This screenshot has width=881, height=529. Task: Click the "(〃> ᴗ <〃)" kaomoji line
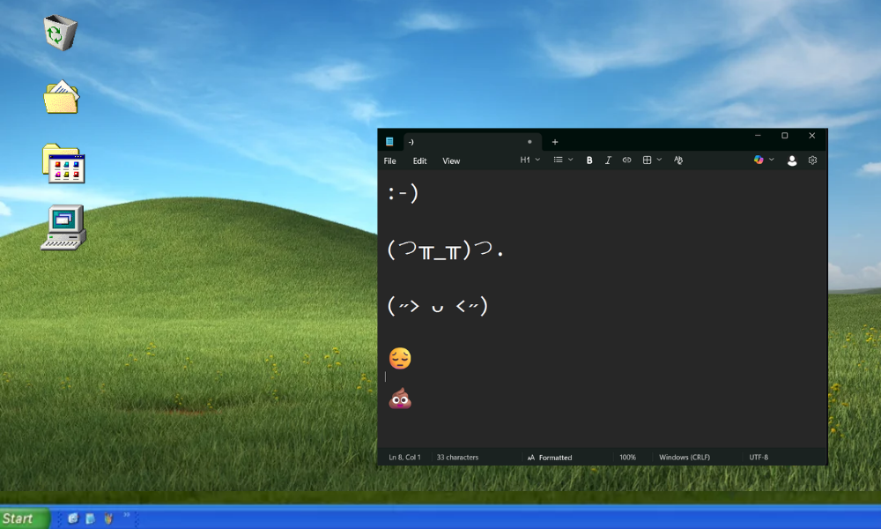coord(438,306)
